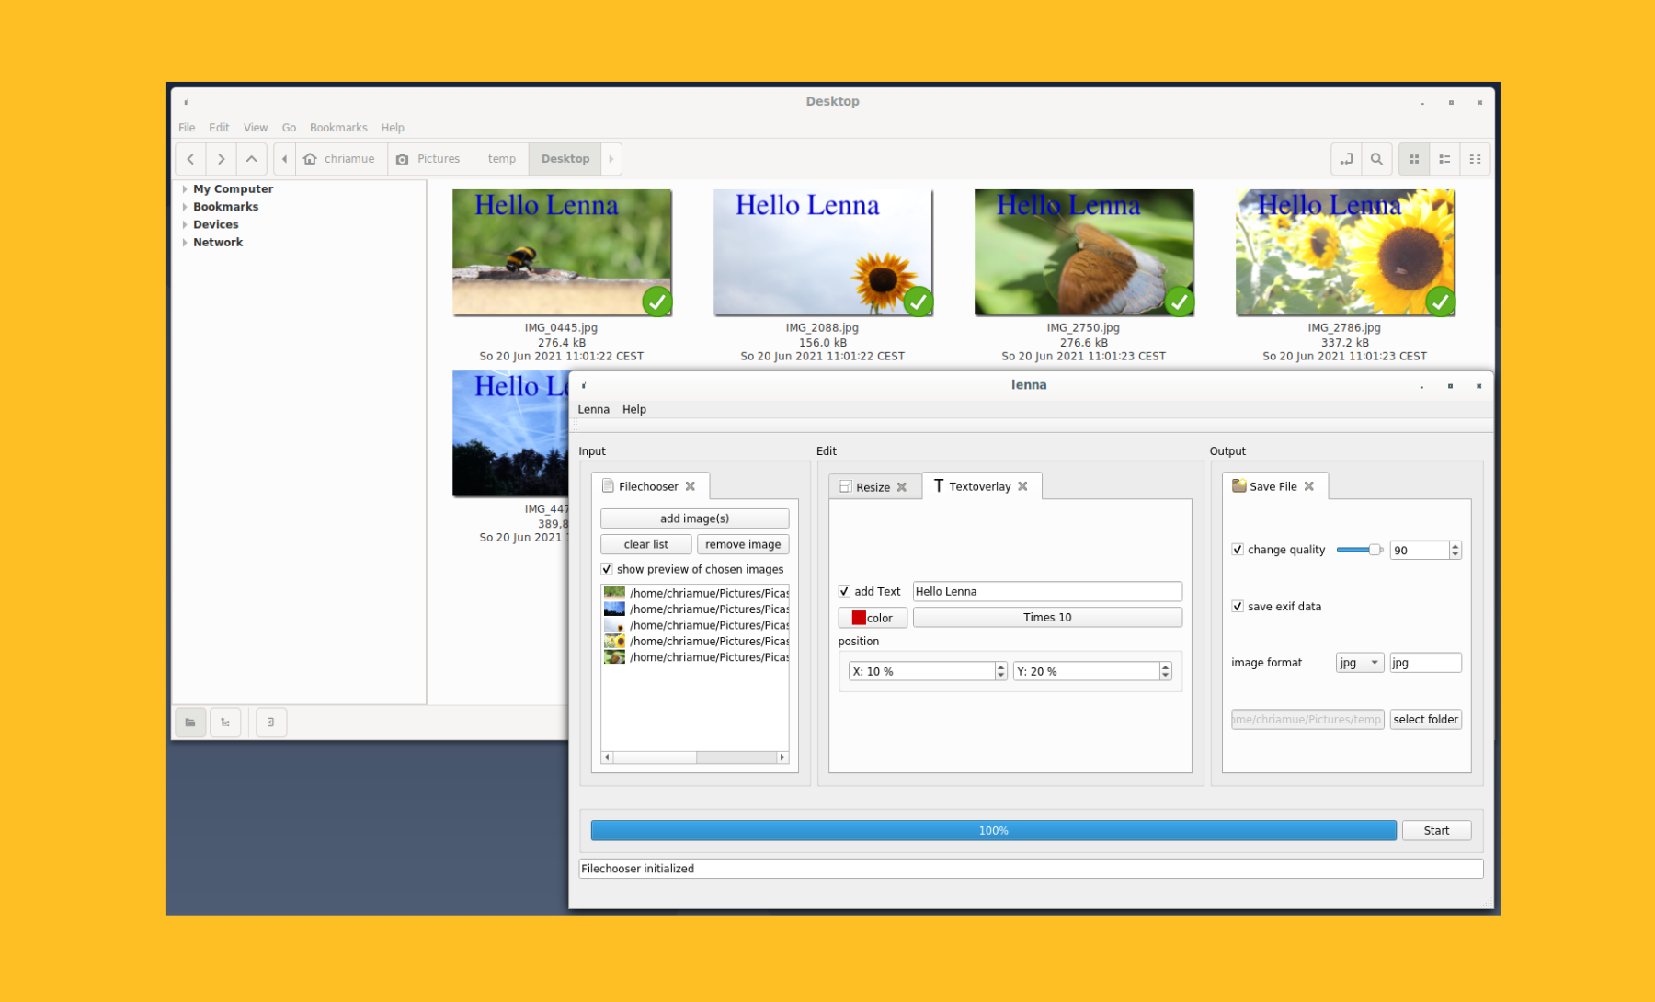1655x1002 pixels.
Task: Choose font via Times 10 button
Action: click(1047, 618)
